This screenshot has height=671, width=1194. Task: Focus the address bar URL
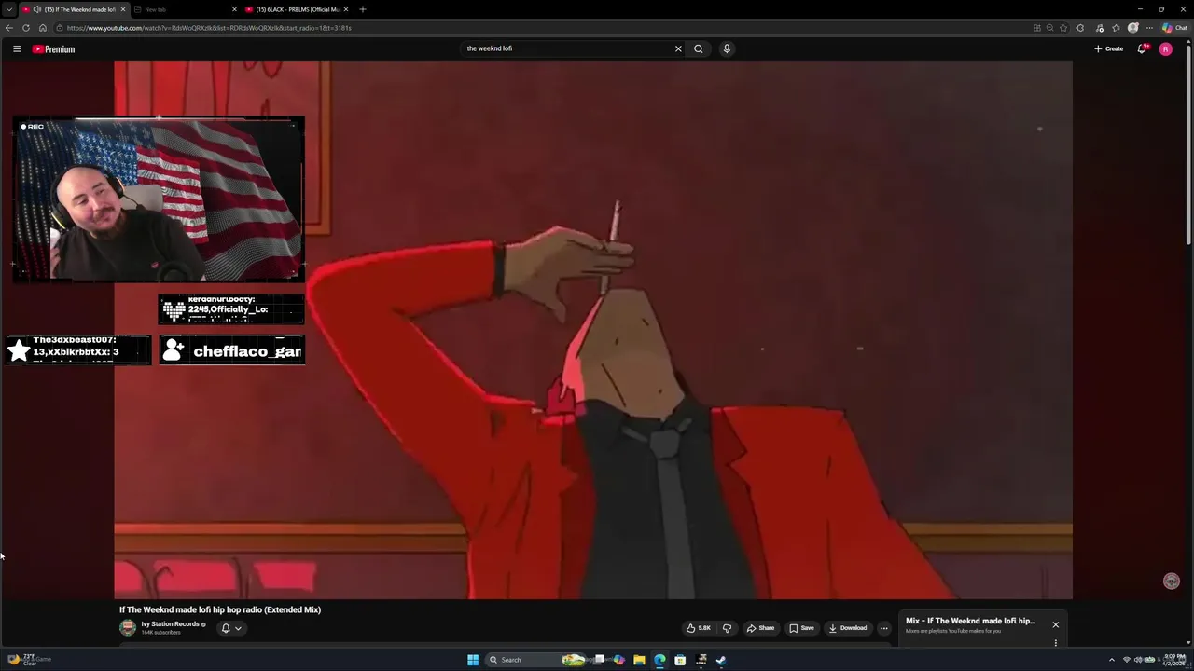tap(541, 28)
